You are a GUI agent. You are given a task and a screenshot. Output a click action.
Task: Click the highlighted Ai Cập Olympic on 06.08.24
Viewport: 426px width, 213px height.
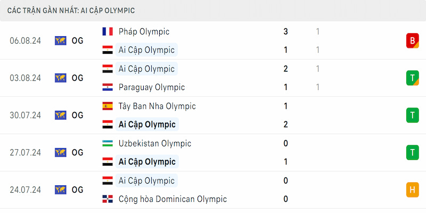pos(146,50)
